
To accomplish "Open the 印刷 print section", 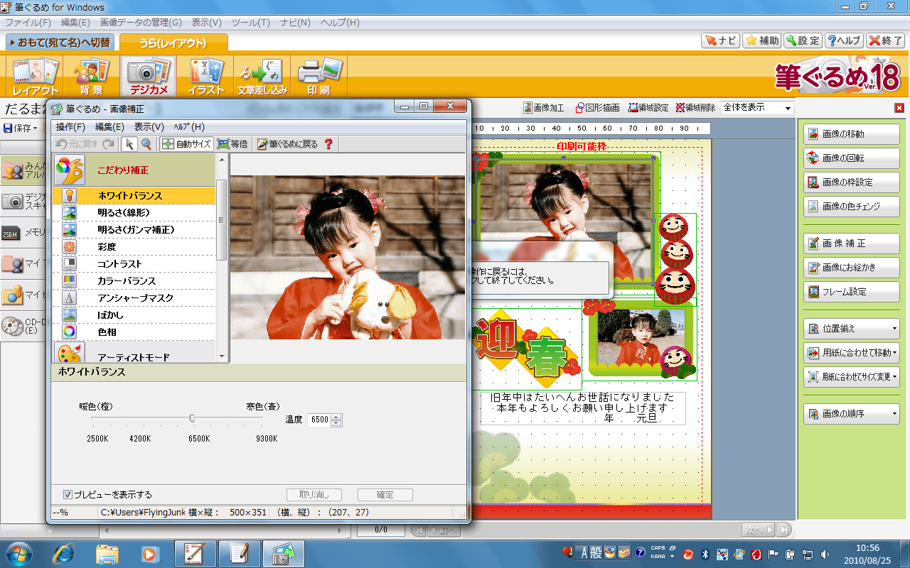I will click(x=318, y=76).
